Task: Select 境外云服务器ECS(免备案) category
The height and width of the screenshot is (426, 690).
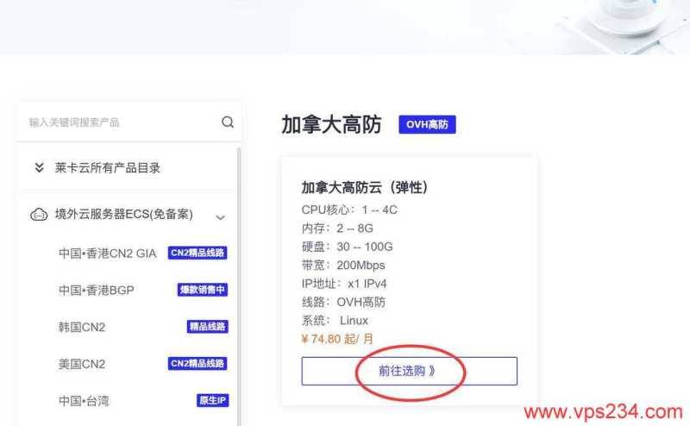Action: [123, 215]
